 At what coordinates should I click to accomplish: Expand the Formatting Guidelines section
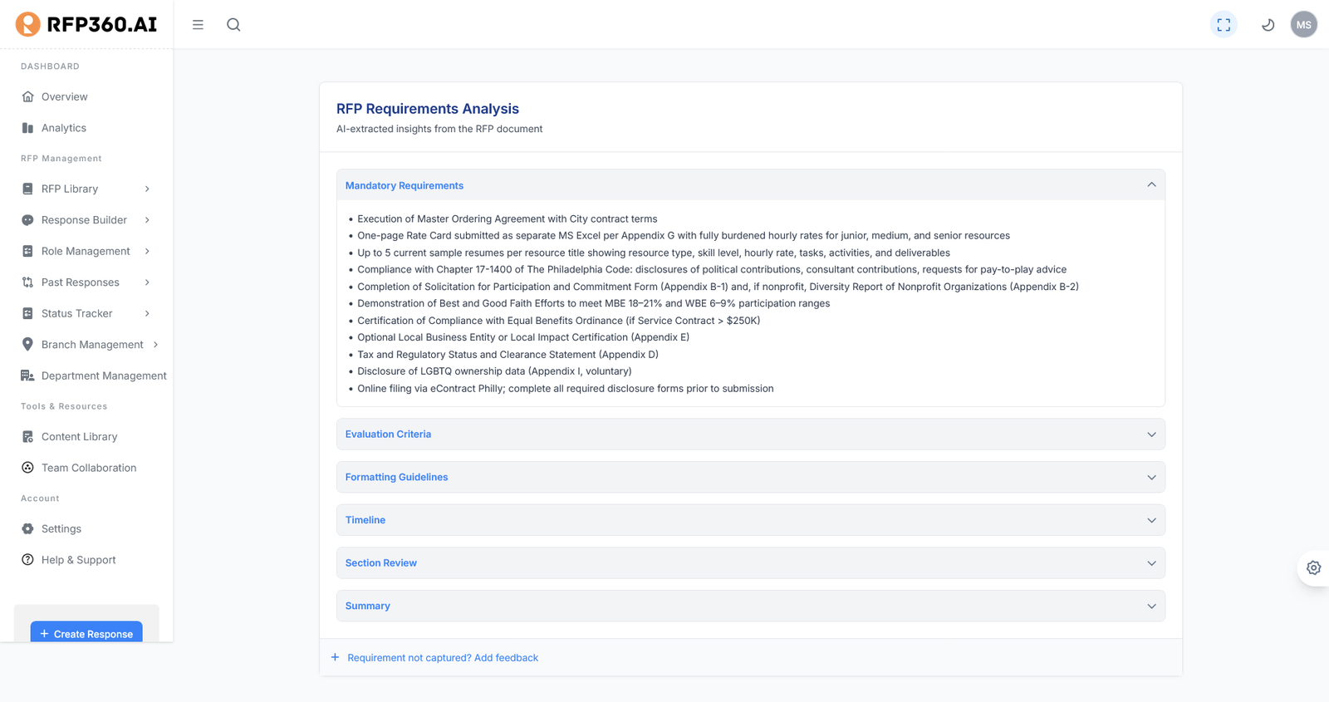1151,478
